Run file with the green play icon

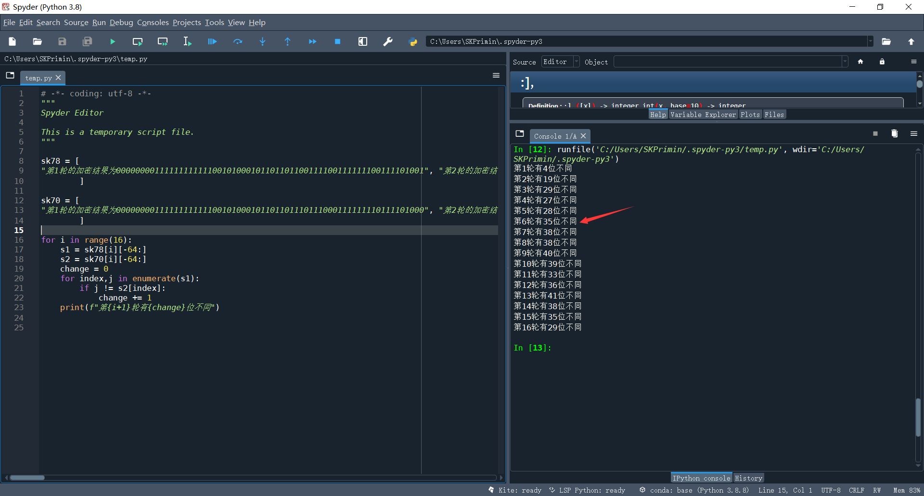click(x=113, y=41)
